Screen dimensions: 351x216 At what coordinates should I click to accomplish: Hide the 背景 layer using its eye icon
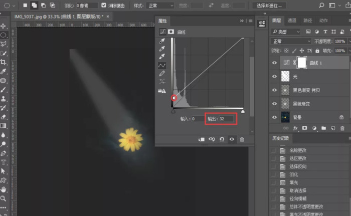pyautogui.click(x=274, y=117)
